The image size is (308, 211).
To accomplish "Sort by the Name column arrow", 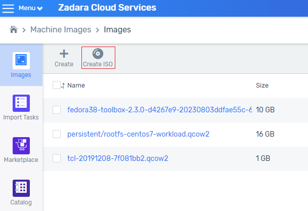I will click(x=63, y=86).
